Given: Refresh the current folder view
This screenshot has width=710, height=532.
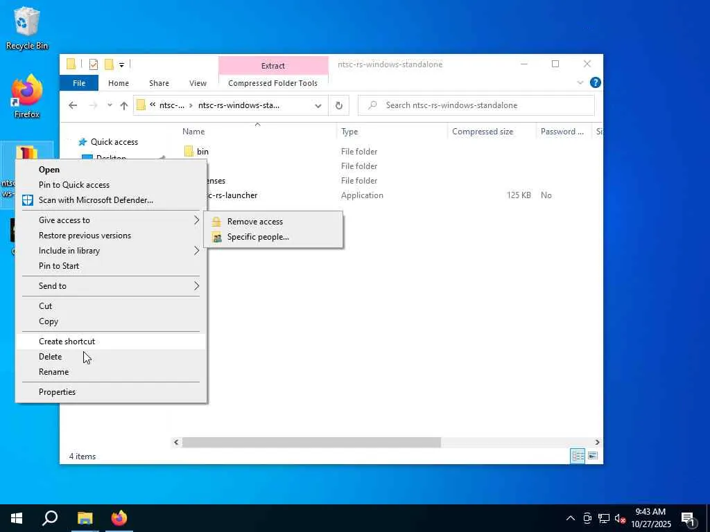Looking at the screenshot, I should point(338,105).
